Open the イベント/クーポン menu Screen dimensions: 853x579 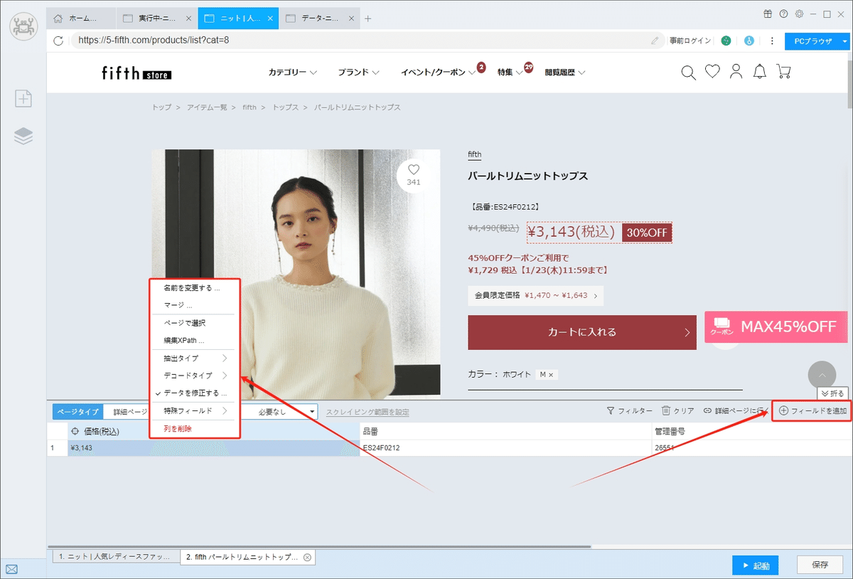[x=438, y=72]
